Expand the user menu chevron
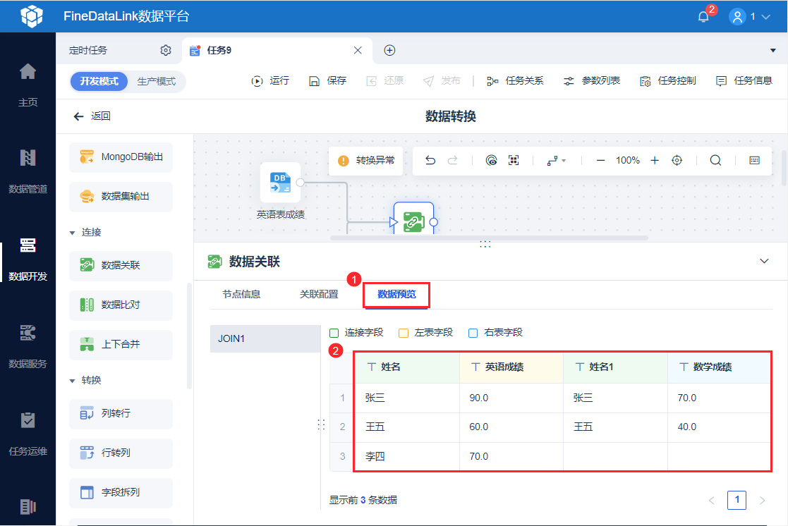The image size is (788, 526). coord(765,17)
